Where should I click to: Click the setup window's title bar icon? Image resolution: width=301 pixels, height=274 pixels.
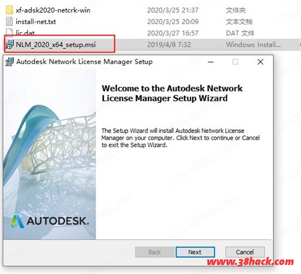pyautogui.click(x=10, y=62)
